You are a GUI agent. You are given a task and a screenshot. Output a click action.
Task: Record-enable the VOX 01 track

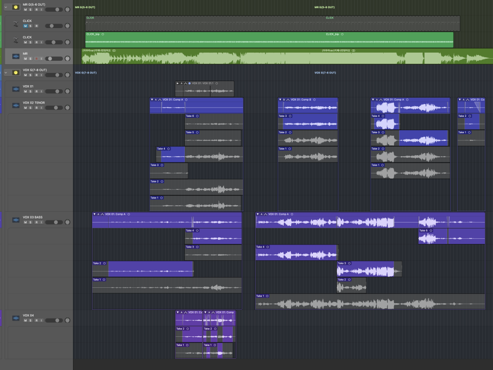pyautogui.click(x=36, y=91)
